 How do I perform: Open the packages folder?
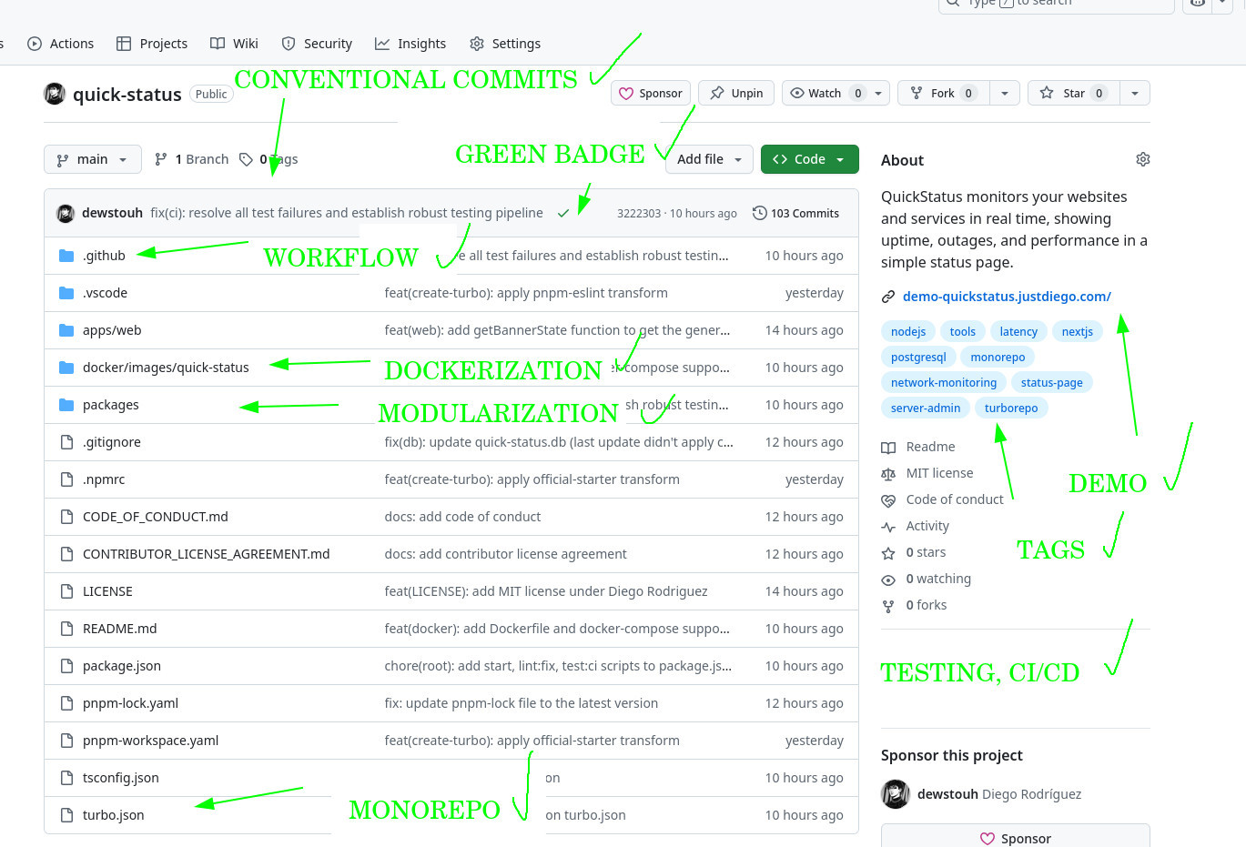(111, 405)
